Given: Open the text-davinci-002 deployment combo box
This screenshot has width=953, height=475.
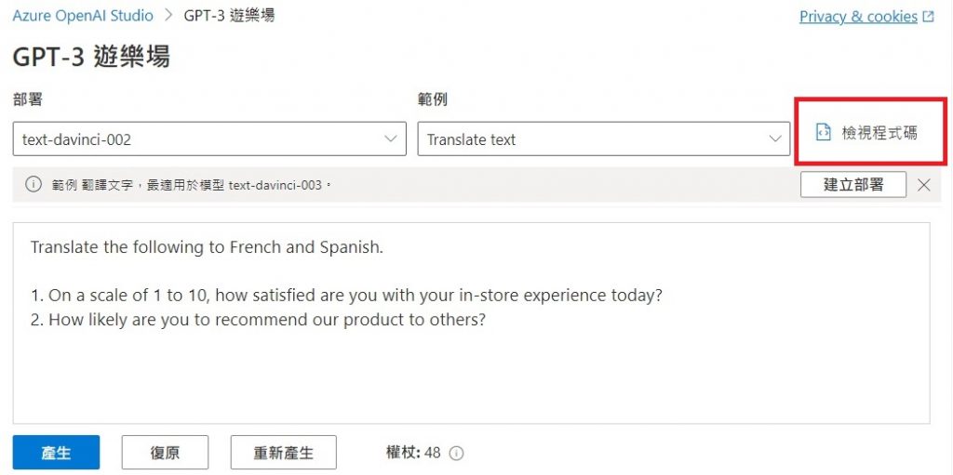Looking at the screenshot, I should click(x=209, y=139).
